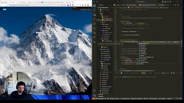Screen dimensions: 184x103
Task: Close the property hint tooltip
Action: tap(137, 44)
